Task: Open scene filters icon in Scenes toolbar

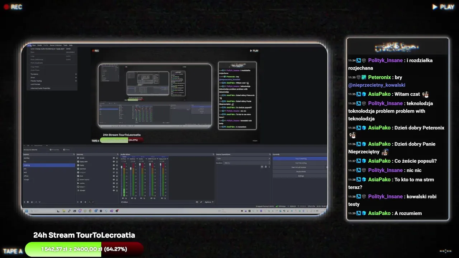Action: (x=32, y=202)
